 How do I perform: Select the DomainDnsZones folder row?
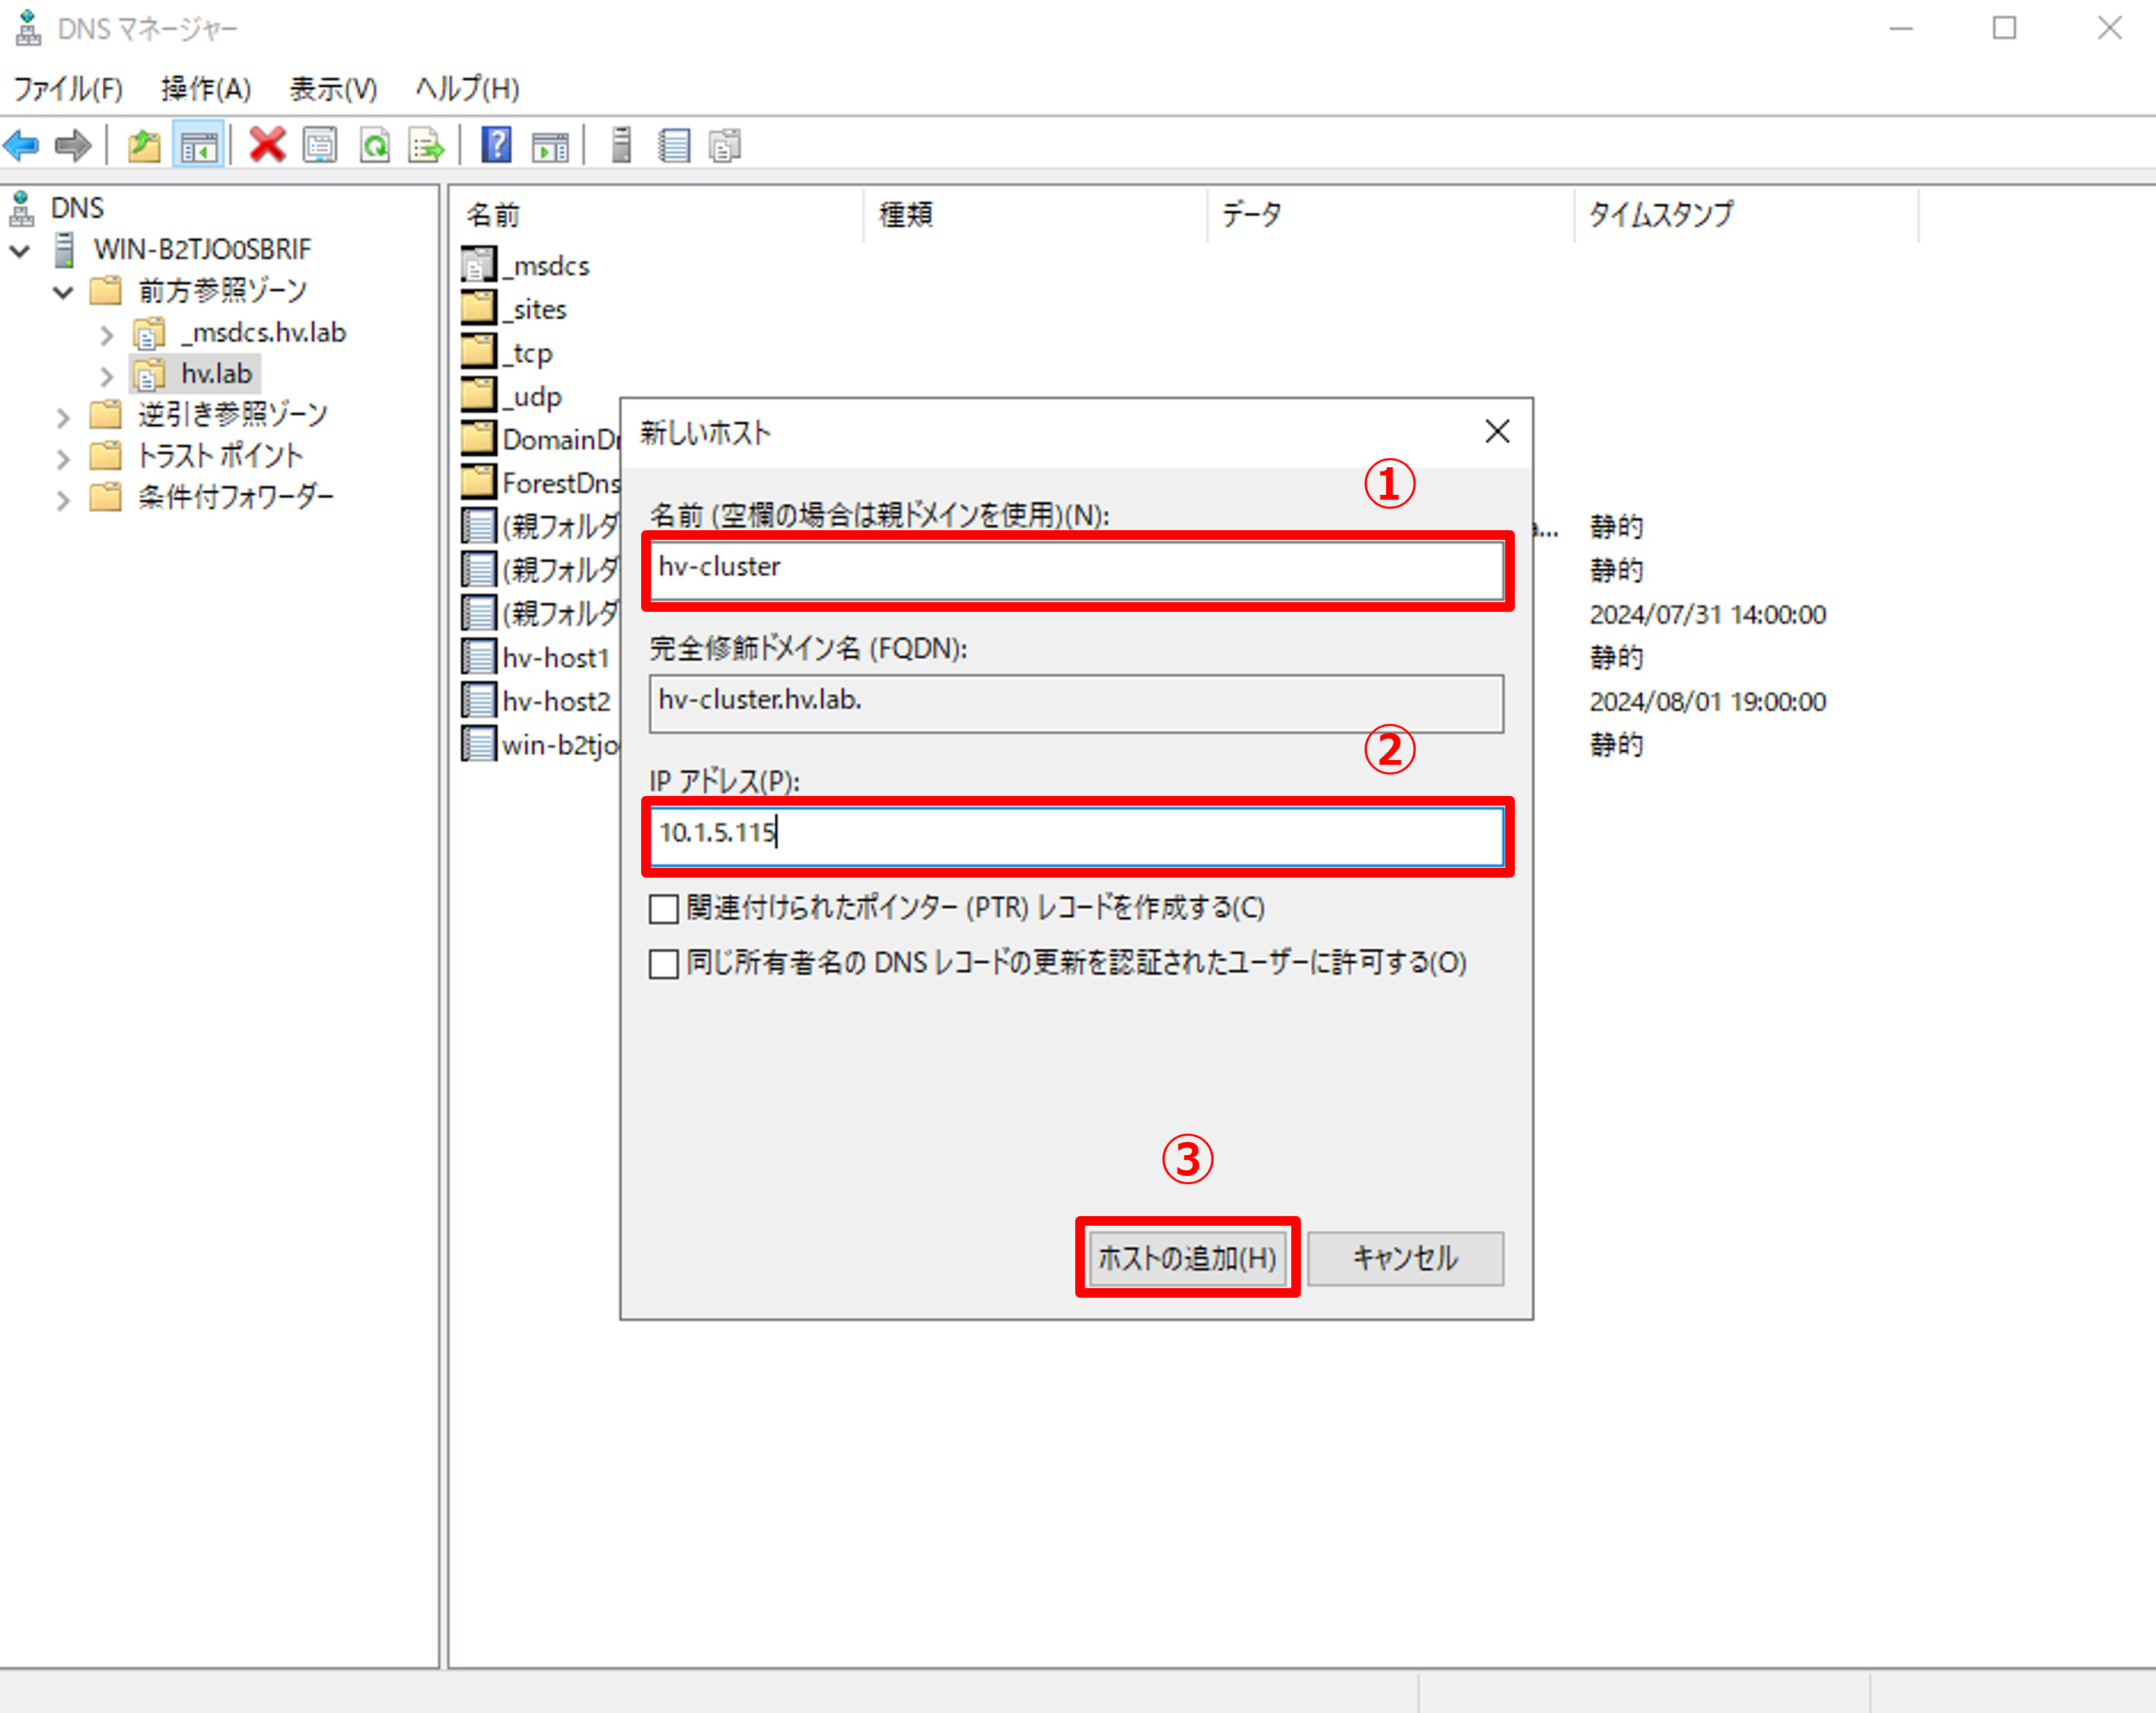(541, 439)
